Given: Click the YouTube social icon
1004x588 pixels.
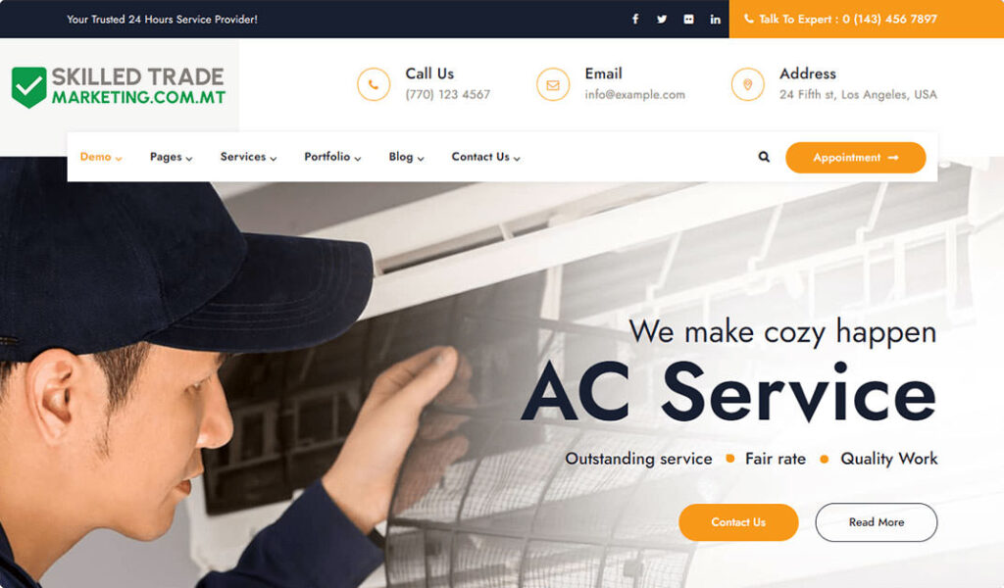Looking at the screenshot, I should [688, 20].
